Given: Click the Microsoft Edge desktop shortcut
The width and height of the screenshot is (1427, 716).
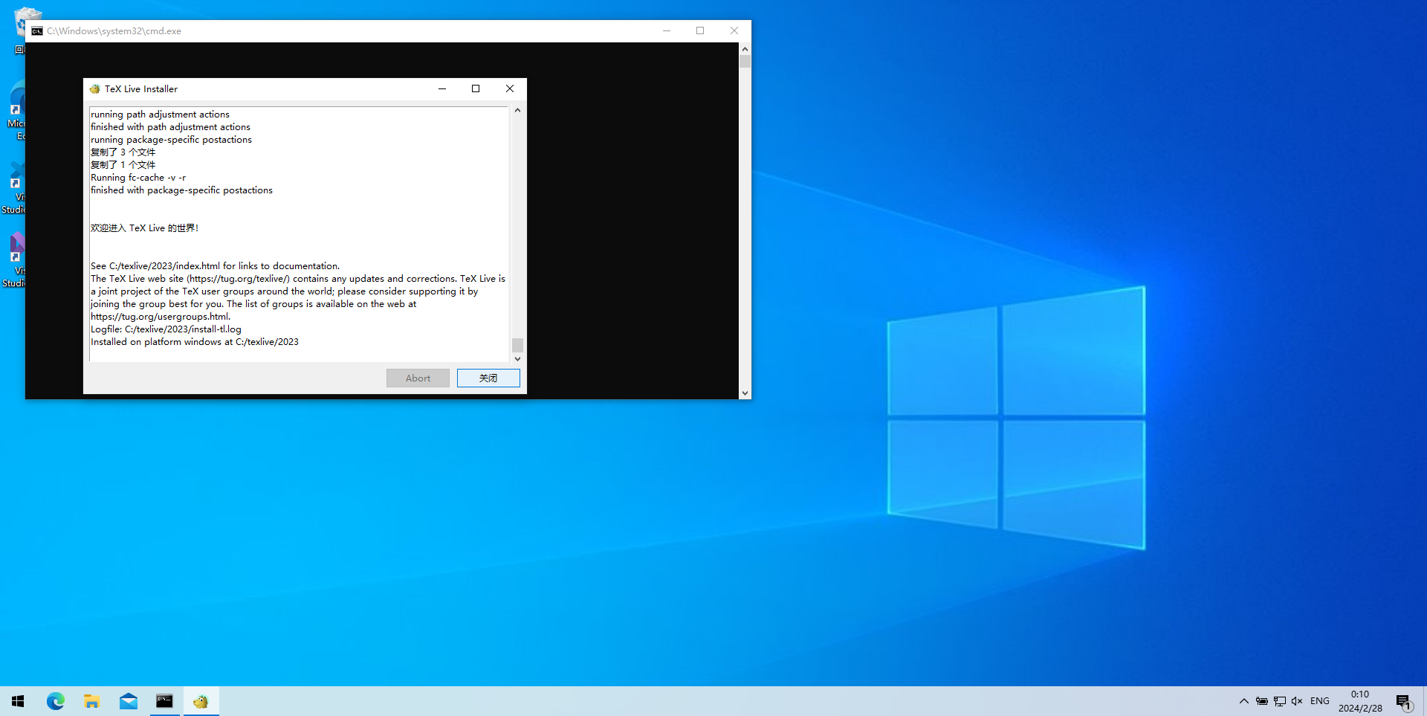Looking at the screenshot, I should (x=17, y=112).
